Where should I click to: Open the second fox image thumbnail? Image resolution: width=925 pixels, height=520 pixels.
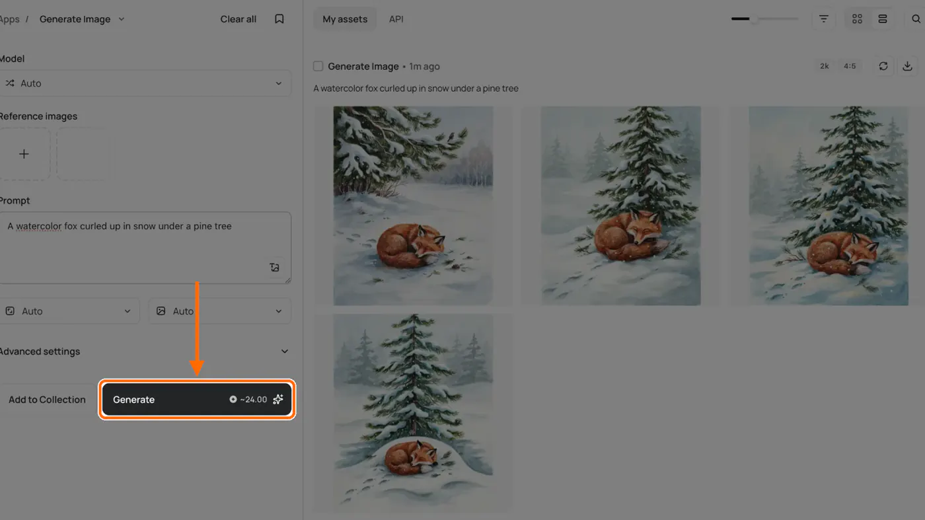coord(620,205)
